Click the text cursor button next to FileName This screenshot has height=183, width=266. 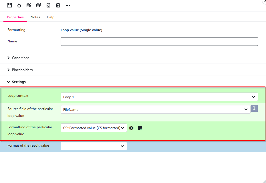coord(254,108)
